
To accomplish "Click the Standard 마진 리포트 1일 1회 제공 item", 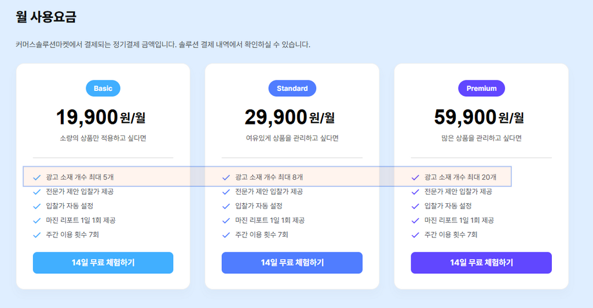I will [263, 221].
